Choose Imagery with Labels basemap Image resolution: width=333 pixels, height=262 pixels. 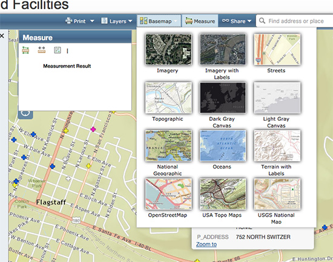point(223,50)
